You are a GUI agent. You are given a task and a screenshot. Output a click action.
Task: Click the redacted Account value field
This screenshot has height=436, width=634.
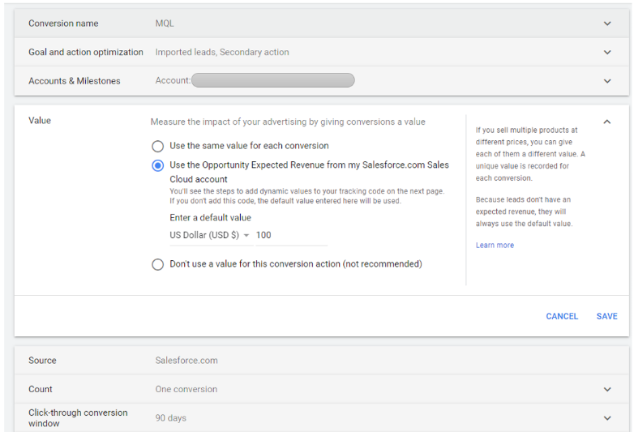pyautogui.click(x=272, y=81)
